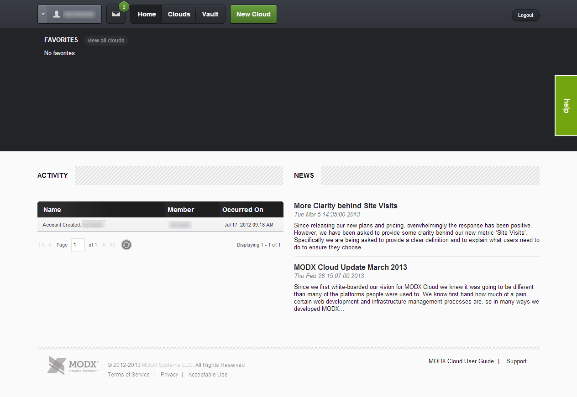Viewport: 577px width, 397px height.
Task: Open More Clarity behind Site Visits article
Action: click(x=346, y=206)
